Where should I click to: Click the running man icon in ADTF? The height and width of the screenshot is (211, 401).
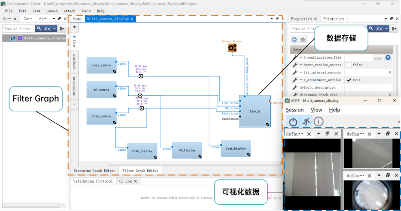click(x=306, y=121)
